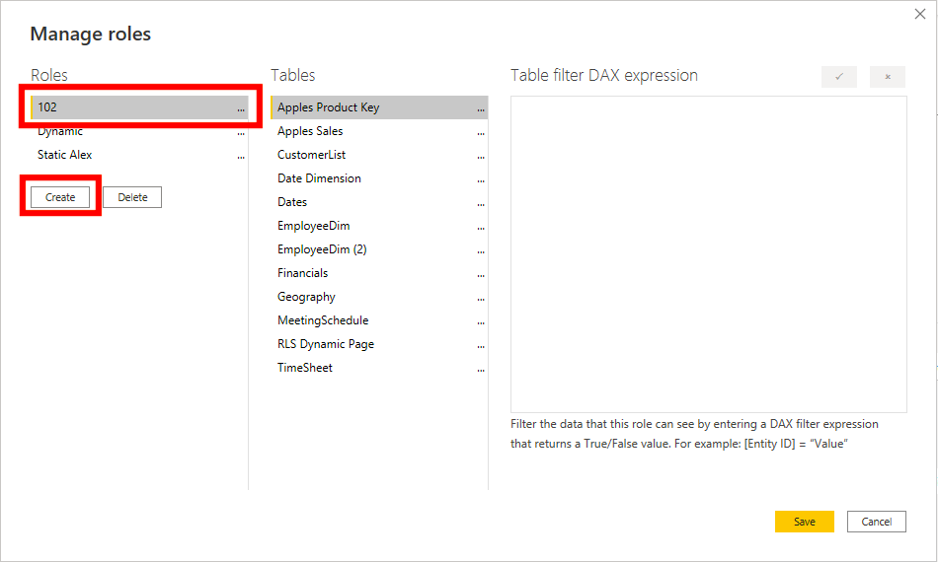This screenshot has width=938, height=562.
Task: Open ellipsis menu for Apples Product Key table
Action: [x=481, y=108]
